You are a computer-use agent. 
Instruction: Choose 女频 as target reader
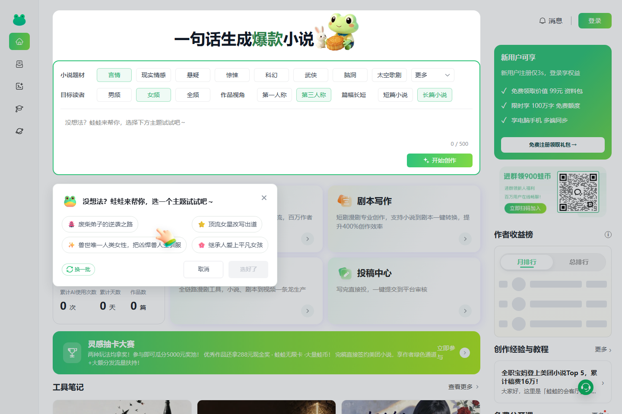pos(154,95)
